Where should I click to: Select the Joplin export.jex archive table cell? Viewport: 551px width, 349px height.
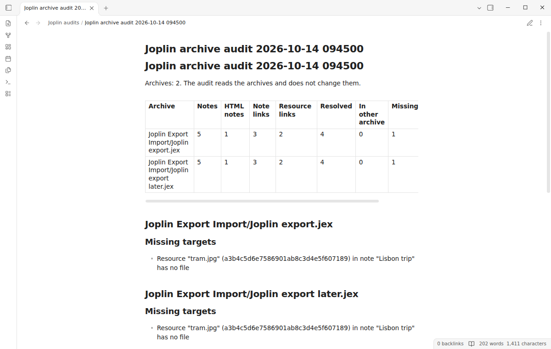[x=169, y=142]
